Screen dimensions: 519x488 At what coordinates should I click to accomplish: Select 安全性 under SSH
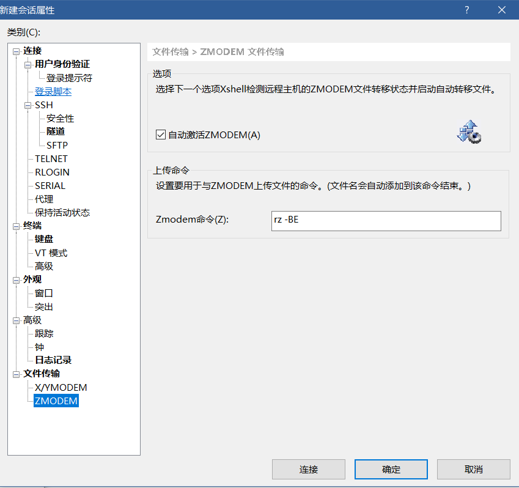(60, 118)
